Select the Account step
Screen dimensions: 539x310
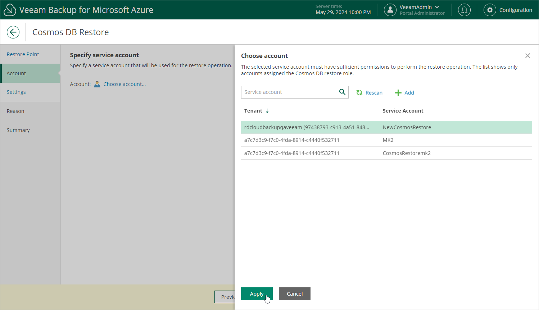(30, 73)
